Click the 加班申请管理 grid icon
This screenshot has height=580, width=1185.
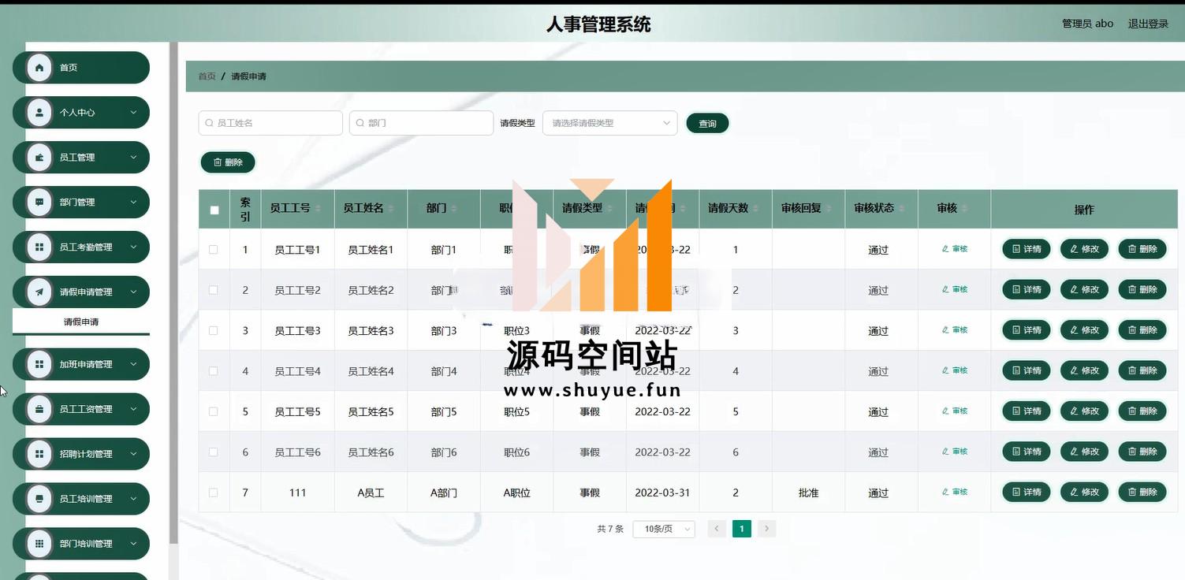pyautogui.click(x=39, y=364)
